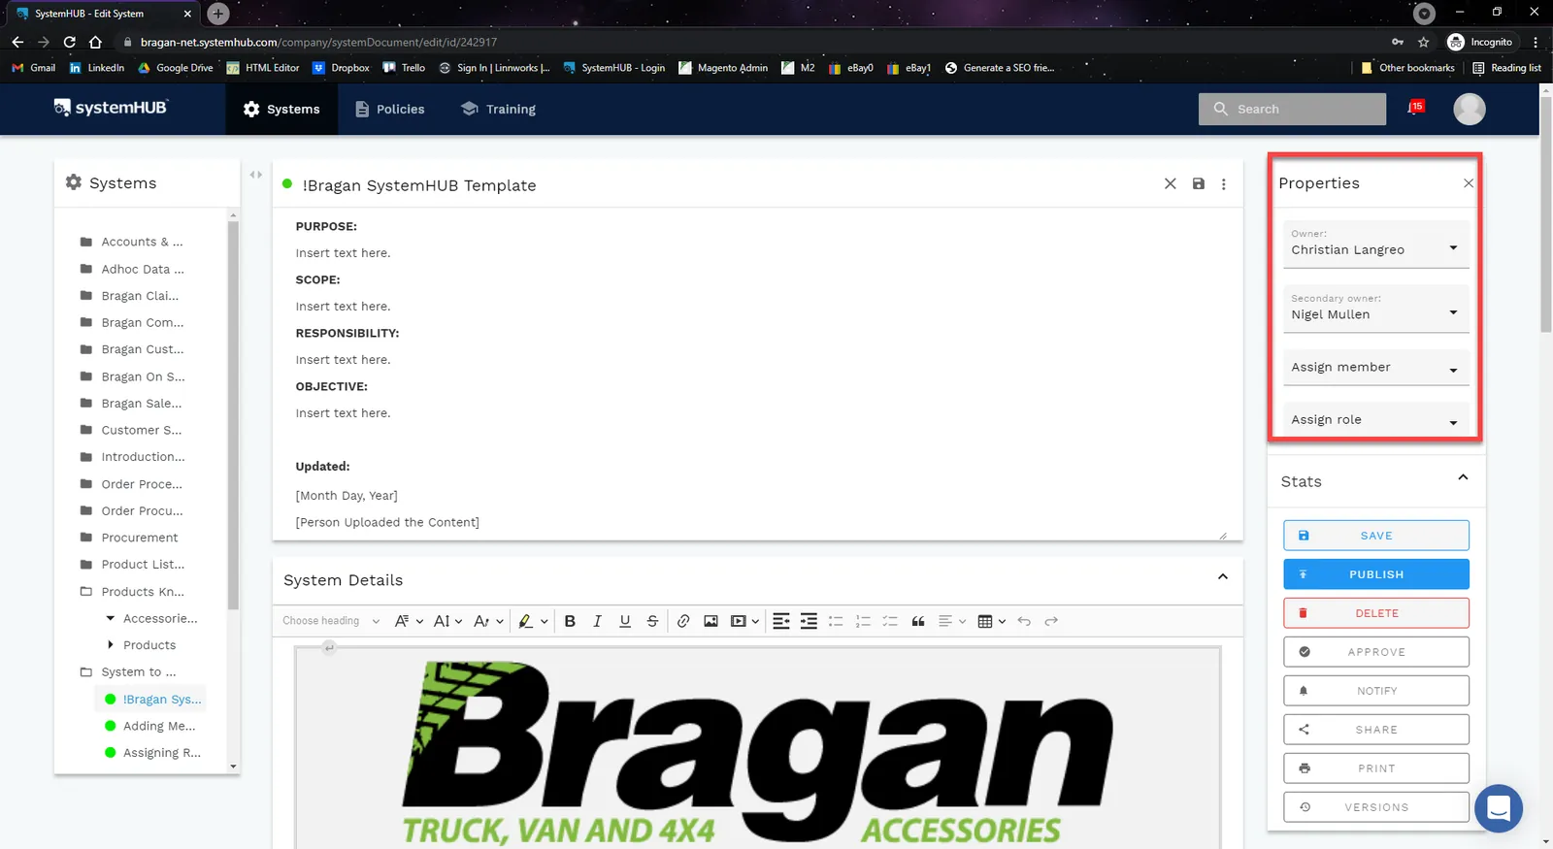Collapse the sidebar using the arrows toggle
The width and height of the screenshot is (1553, 849).
256,175
